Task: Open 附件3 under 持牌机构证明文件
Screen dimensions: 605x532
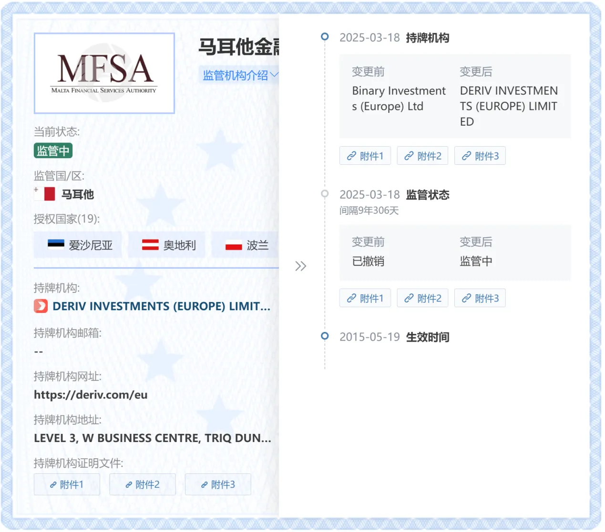Action: click(x=218, y=484)
